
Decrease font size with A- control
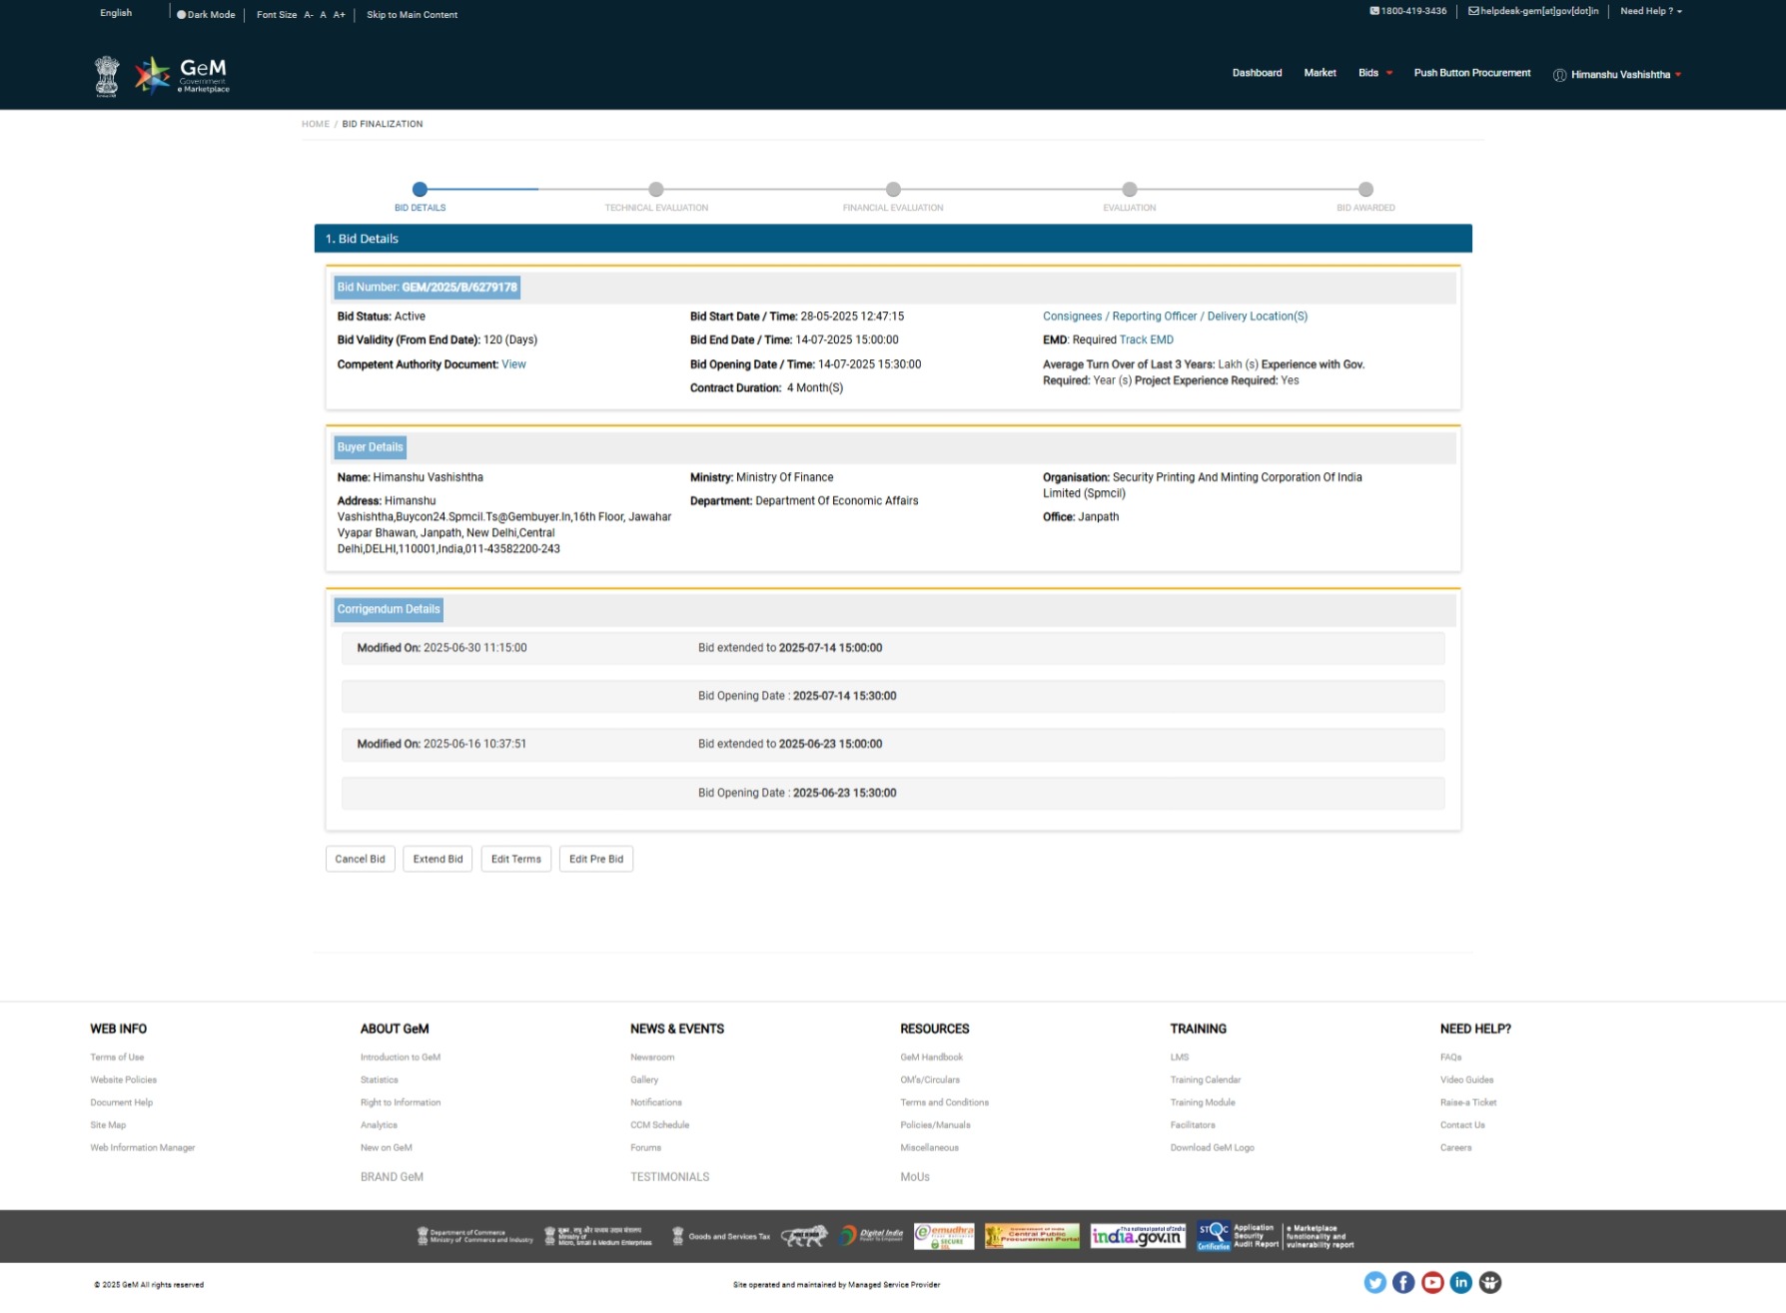tap(309, 15)
